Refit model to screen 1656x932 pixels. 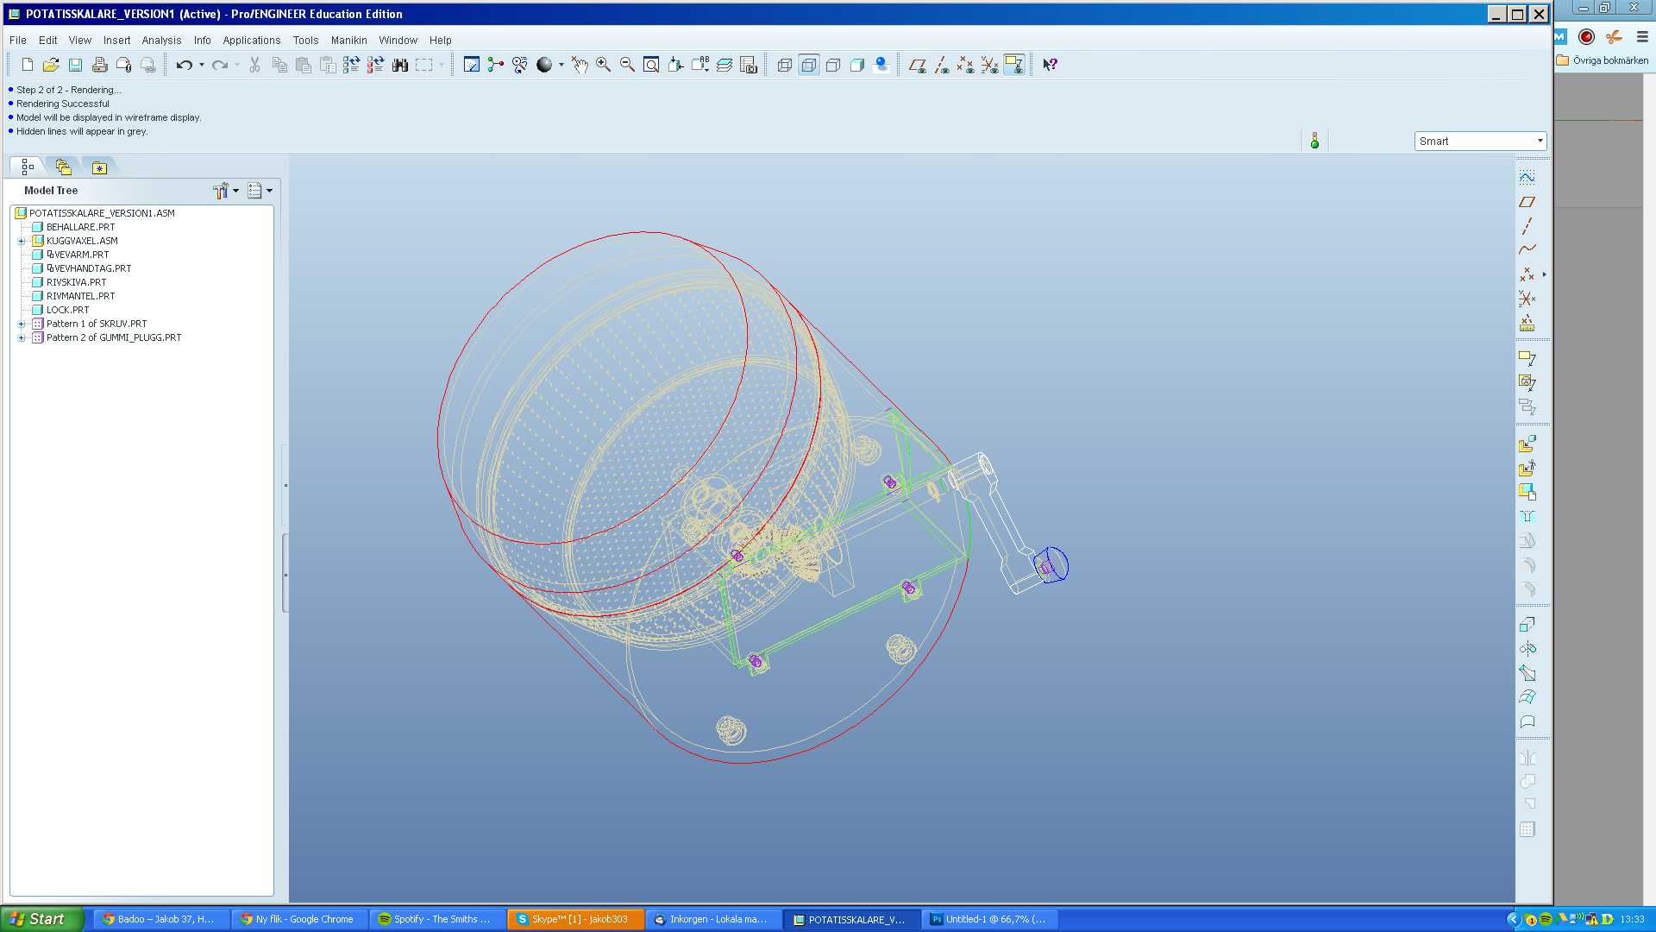(652, 65)
